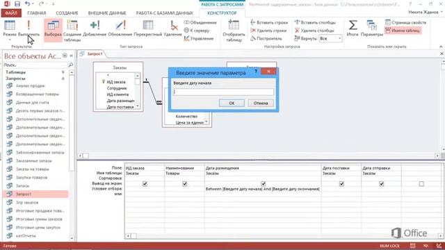
Task: Click the Выполнить (Run) query icon
Action: point(29,28)
